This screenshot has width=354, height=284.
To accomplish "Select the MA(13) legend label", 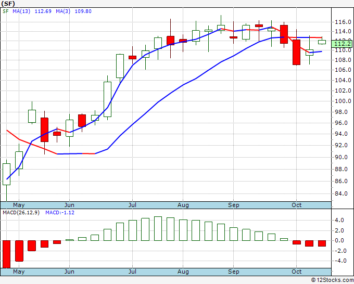I will [x=21, y=11].
